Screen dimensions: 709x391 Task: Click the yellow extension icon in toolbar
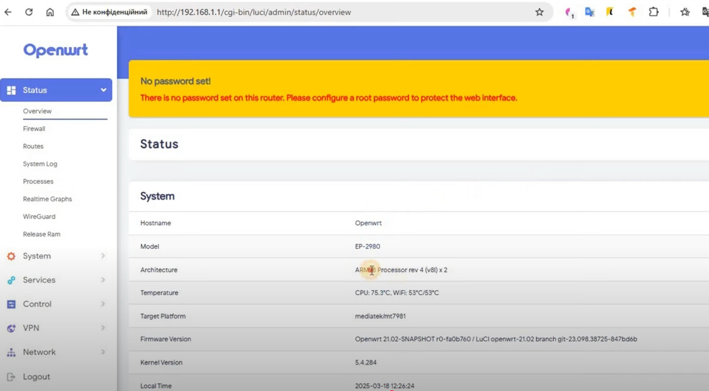tap(610, 12)
